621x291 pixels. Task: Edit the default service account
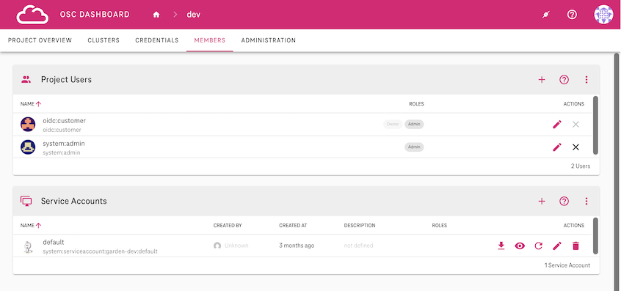557,246
